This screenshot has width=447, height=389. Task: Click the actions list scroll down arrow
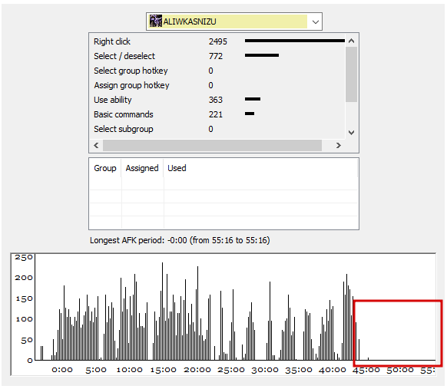point(351,133)
